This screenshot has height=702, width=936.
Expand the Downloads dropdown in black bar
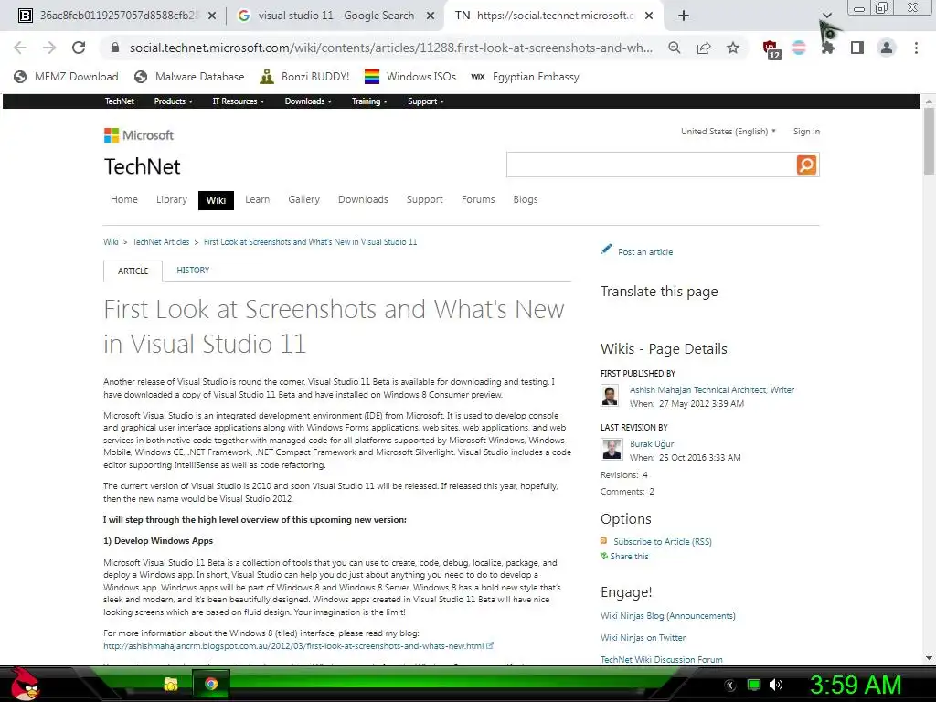[x=308, y=101]
